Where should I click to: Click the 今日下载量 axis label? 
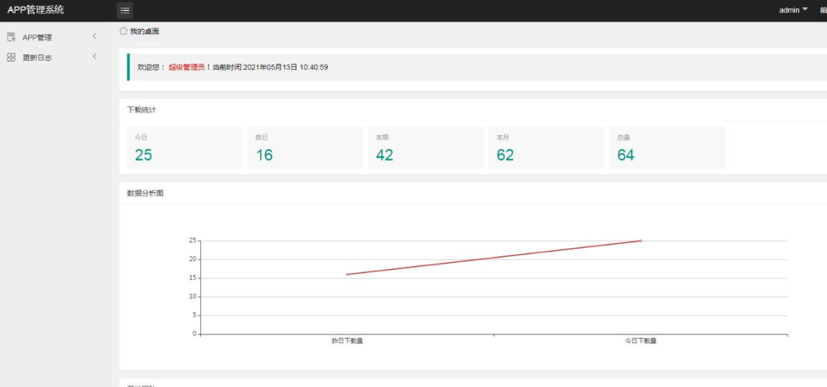pos(641,341)
